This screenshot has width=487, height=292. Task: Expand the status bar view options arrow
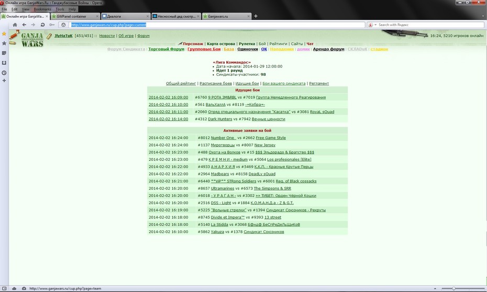click(435, 288)
